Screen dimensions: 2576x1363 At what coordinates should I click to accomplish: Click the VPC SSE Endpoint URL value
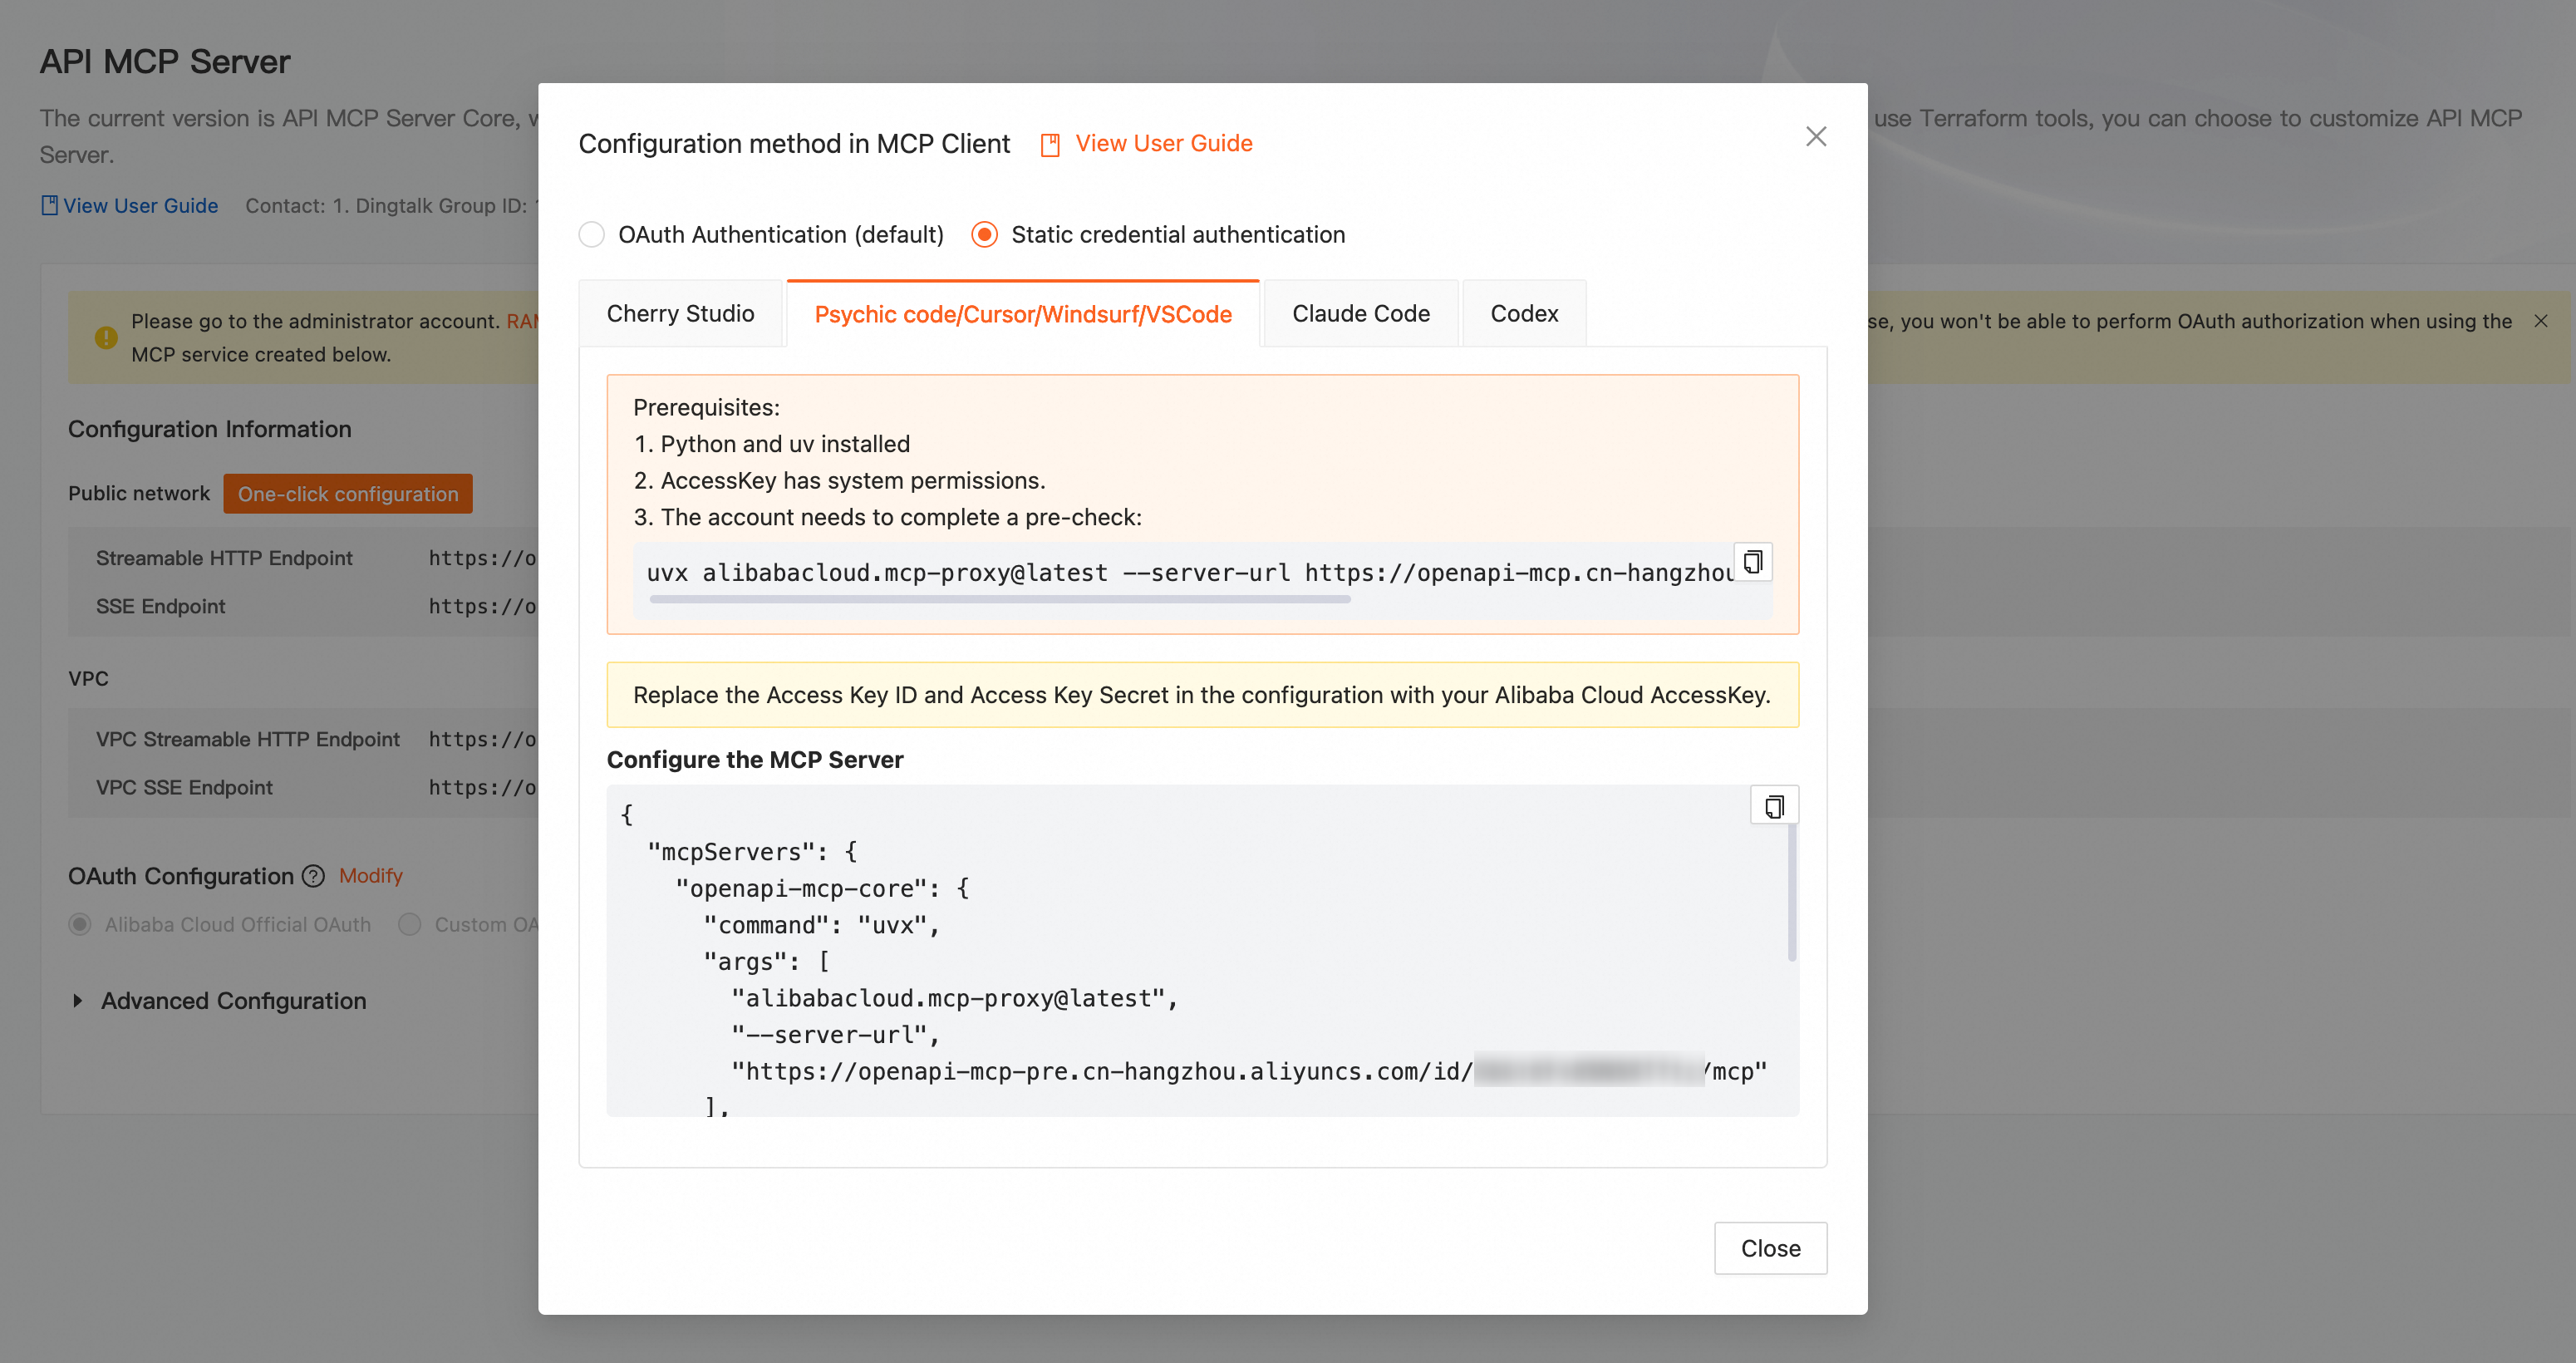pyautogui.click(x=483, y=788)
